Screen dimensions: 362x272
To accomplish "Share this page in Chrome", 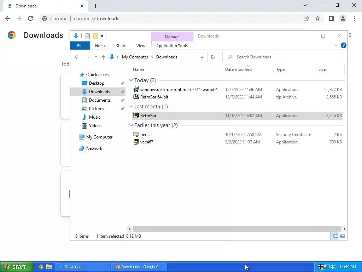I will point(306,18).
